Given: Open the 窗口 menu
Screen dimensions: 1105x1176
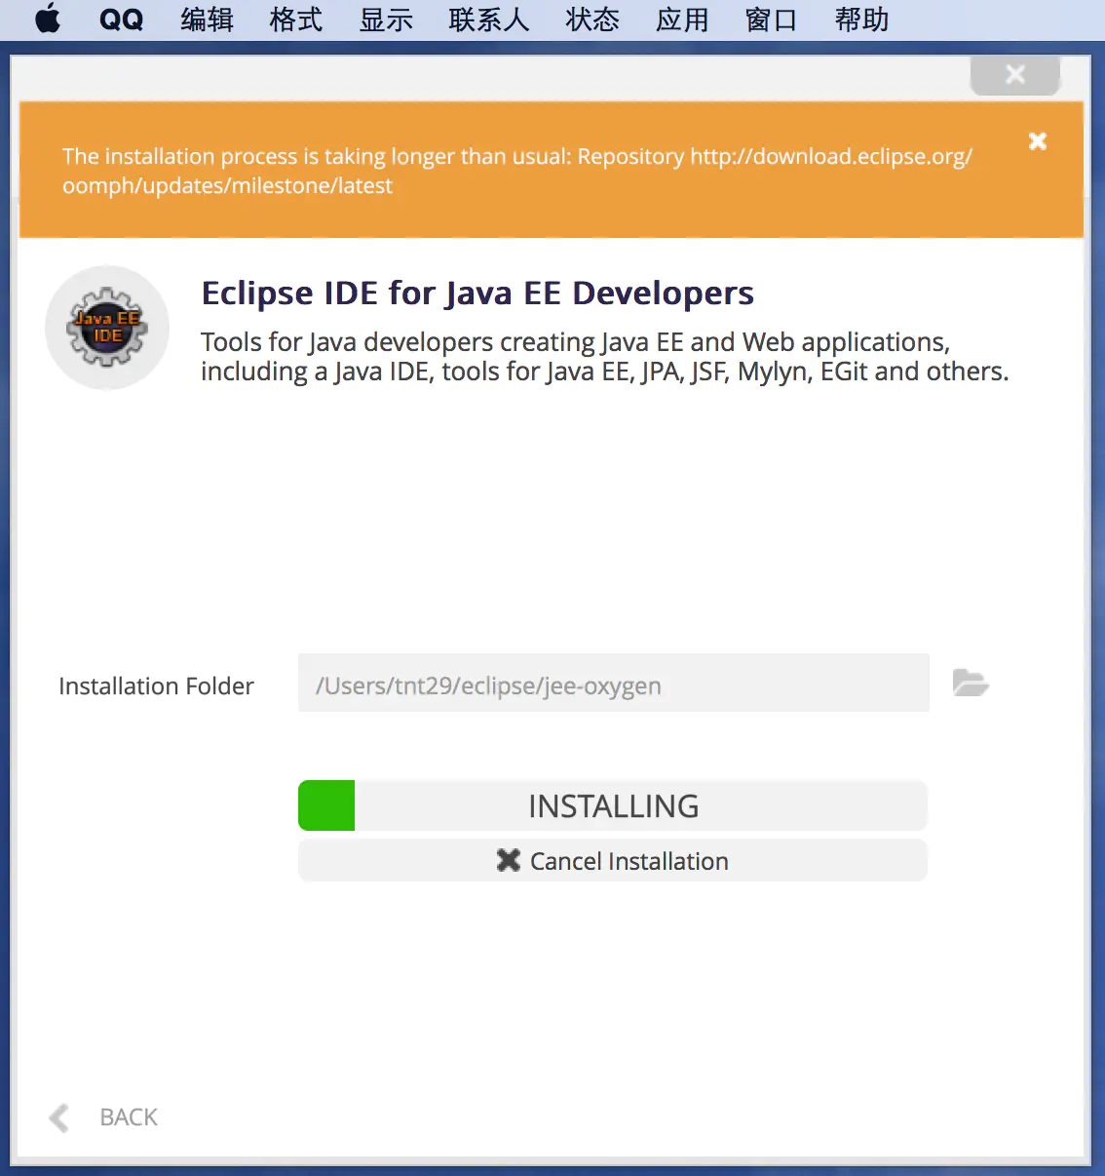Looking at the screenshot, I should click(x=772, y=20).
